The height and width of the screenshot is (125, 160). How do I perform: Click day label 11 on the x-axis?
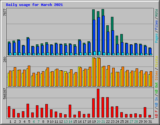point(56,122)
